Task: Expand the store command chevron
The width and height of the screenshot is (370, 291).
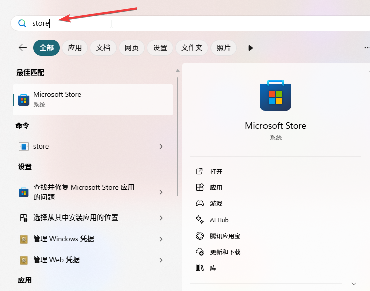Action: (161, 147)
